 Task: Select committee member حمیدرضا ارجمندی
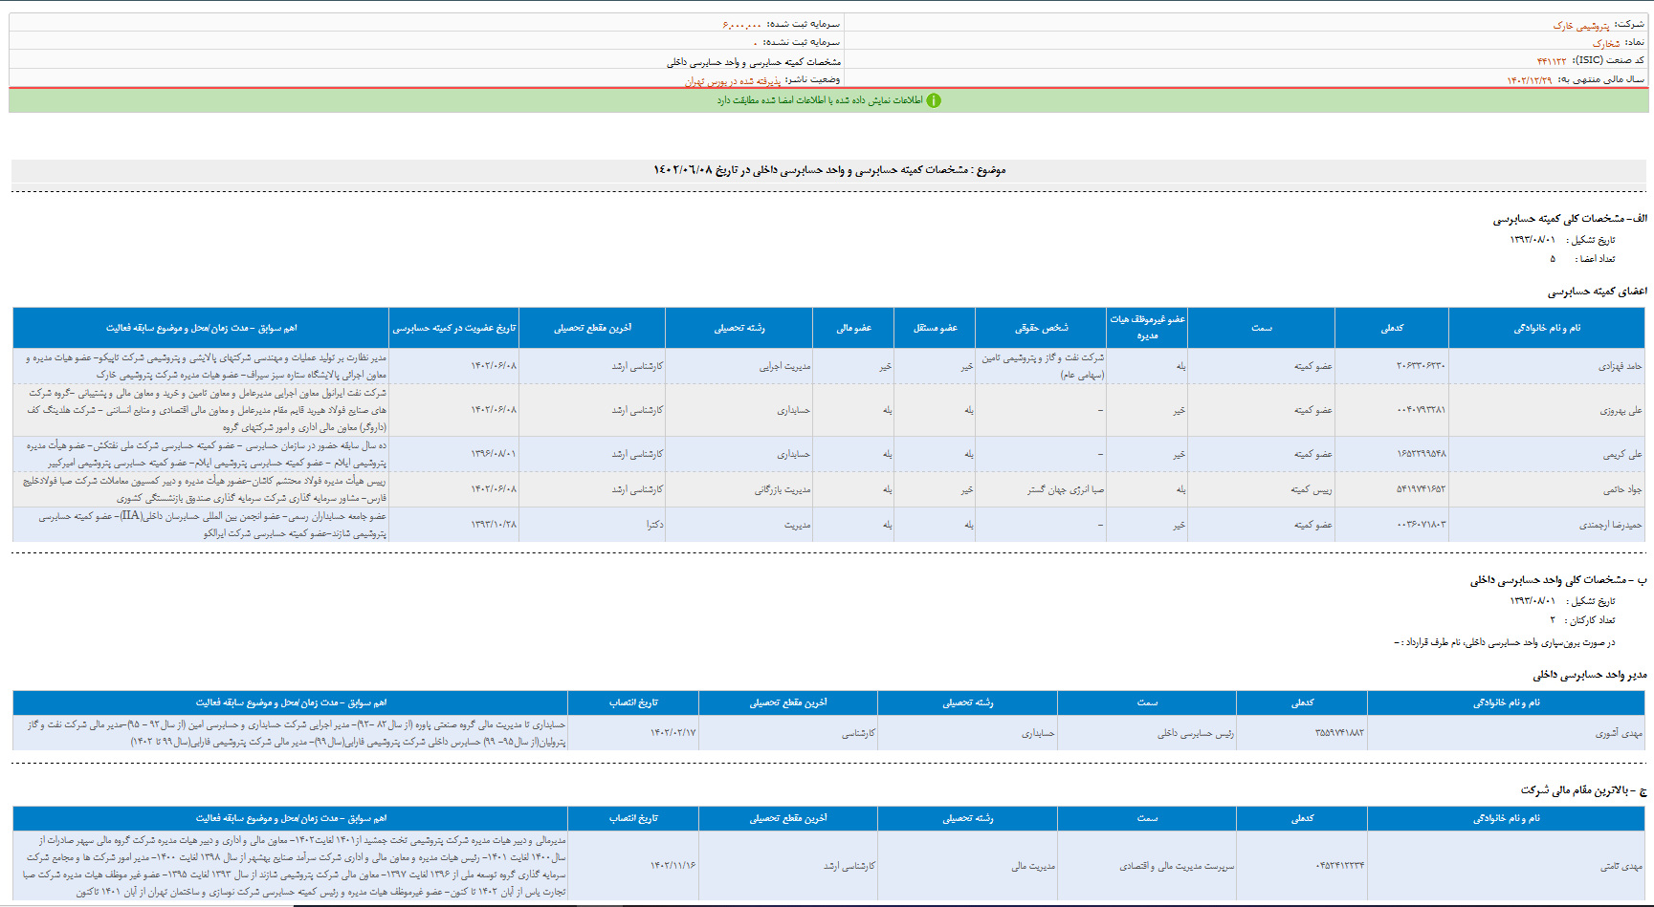point(1610,525)
